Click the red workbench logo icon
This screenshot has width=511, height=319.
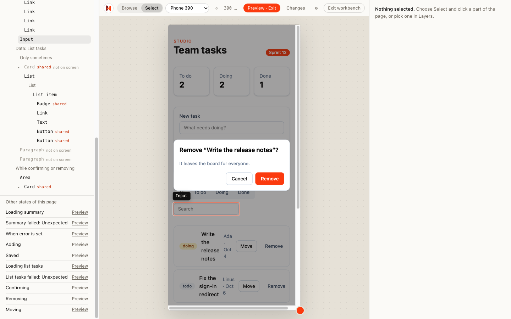[x=109, y=8]
